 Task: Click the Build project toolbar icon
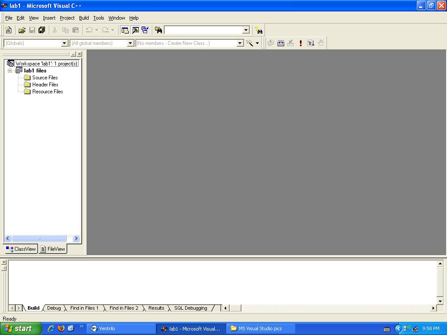tap(281, 43)
